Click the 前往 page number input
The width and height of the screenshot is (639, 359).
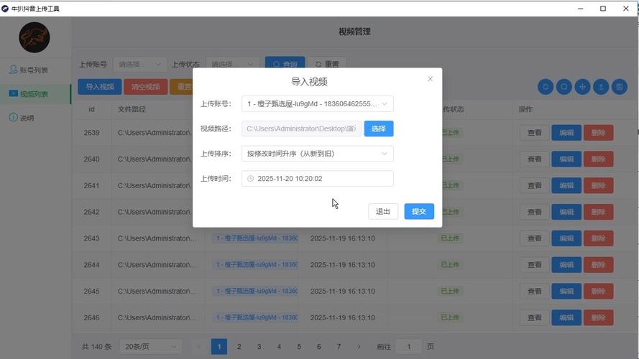click(409, 347)
